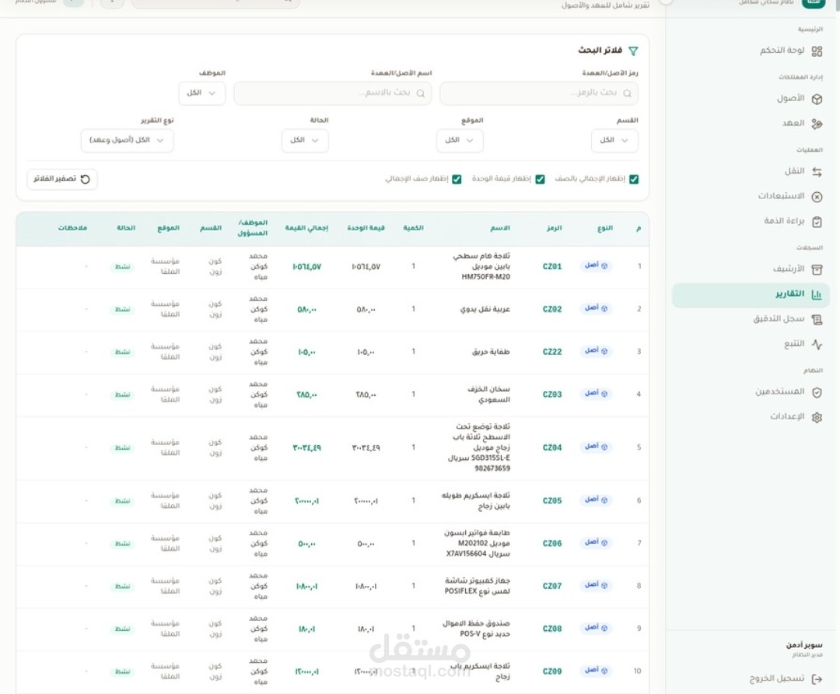Open asset code CZ01 link
This screenshot has height=694, width=840.
pyautogui.click(x=552, y=266)
